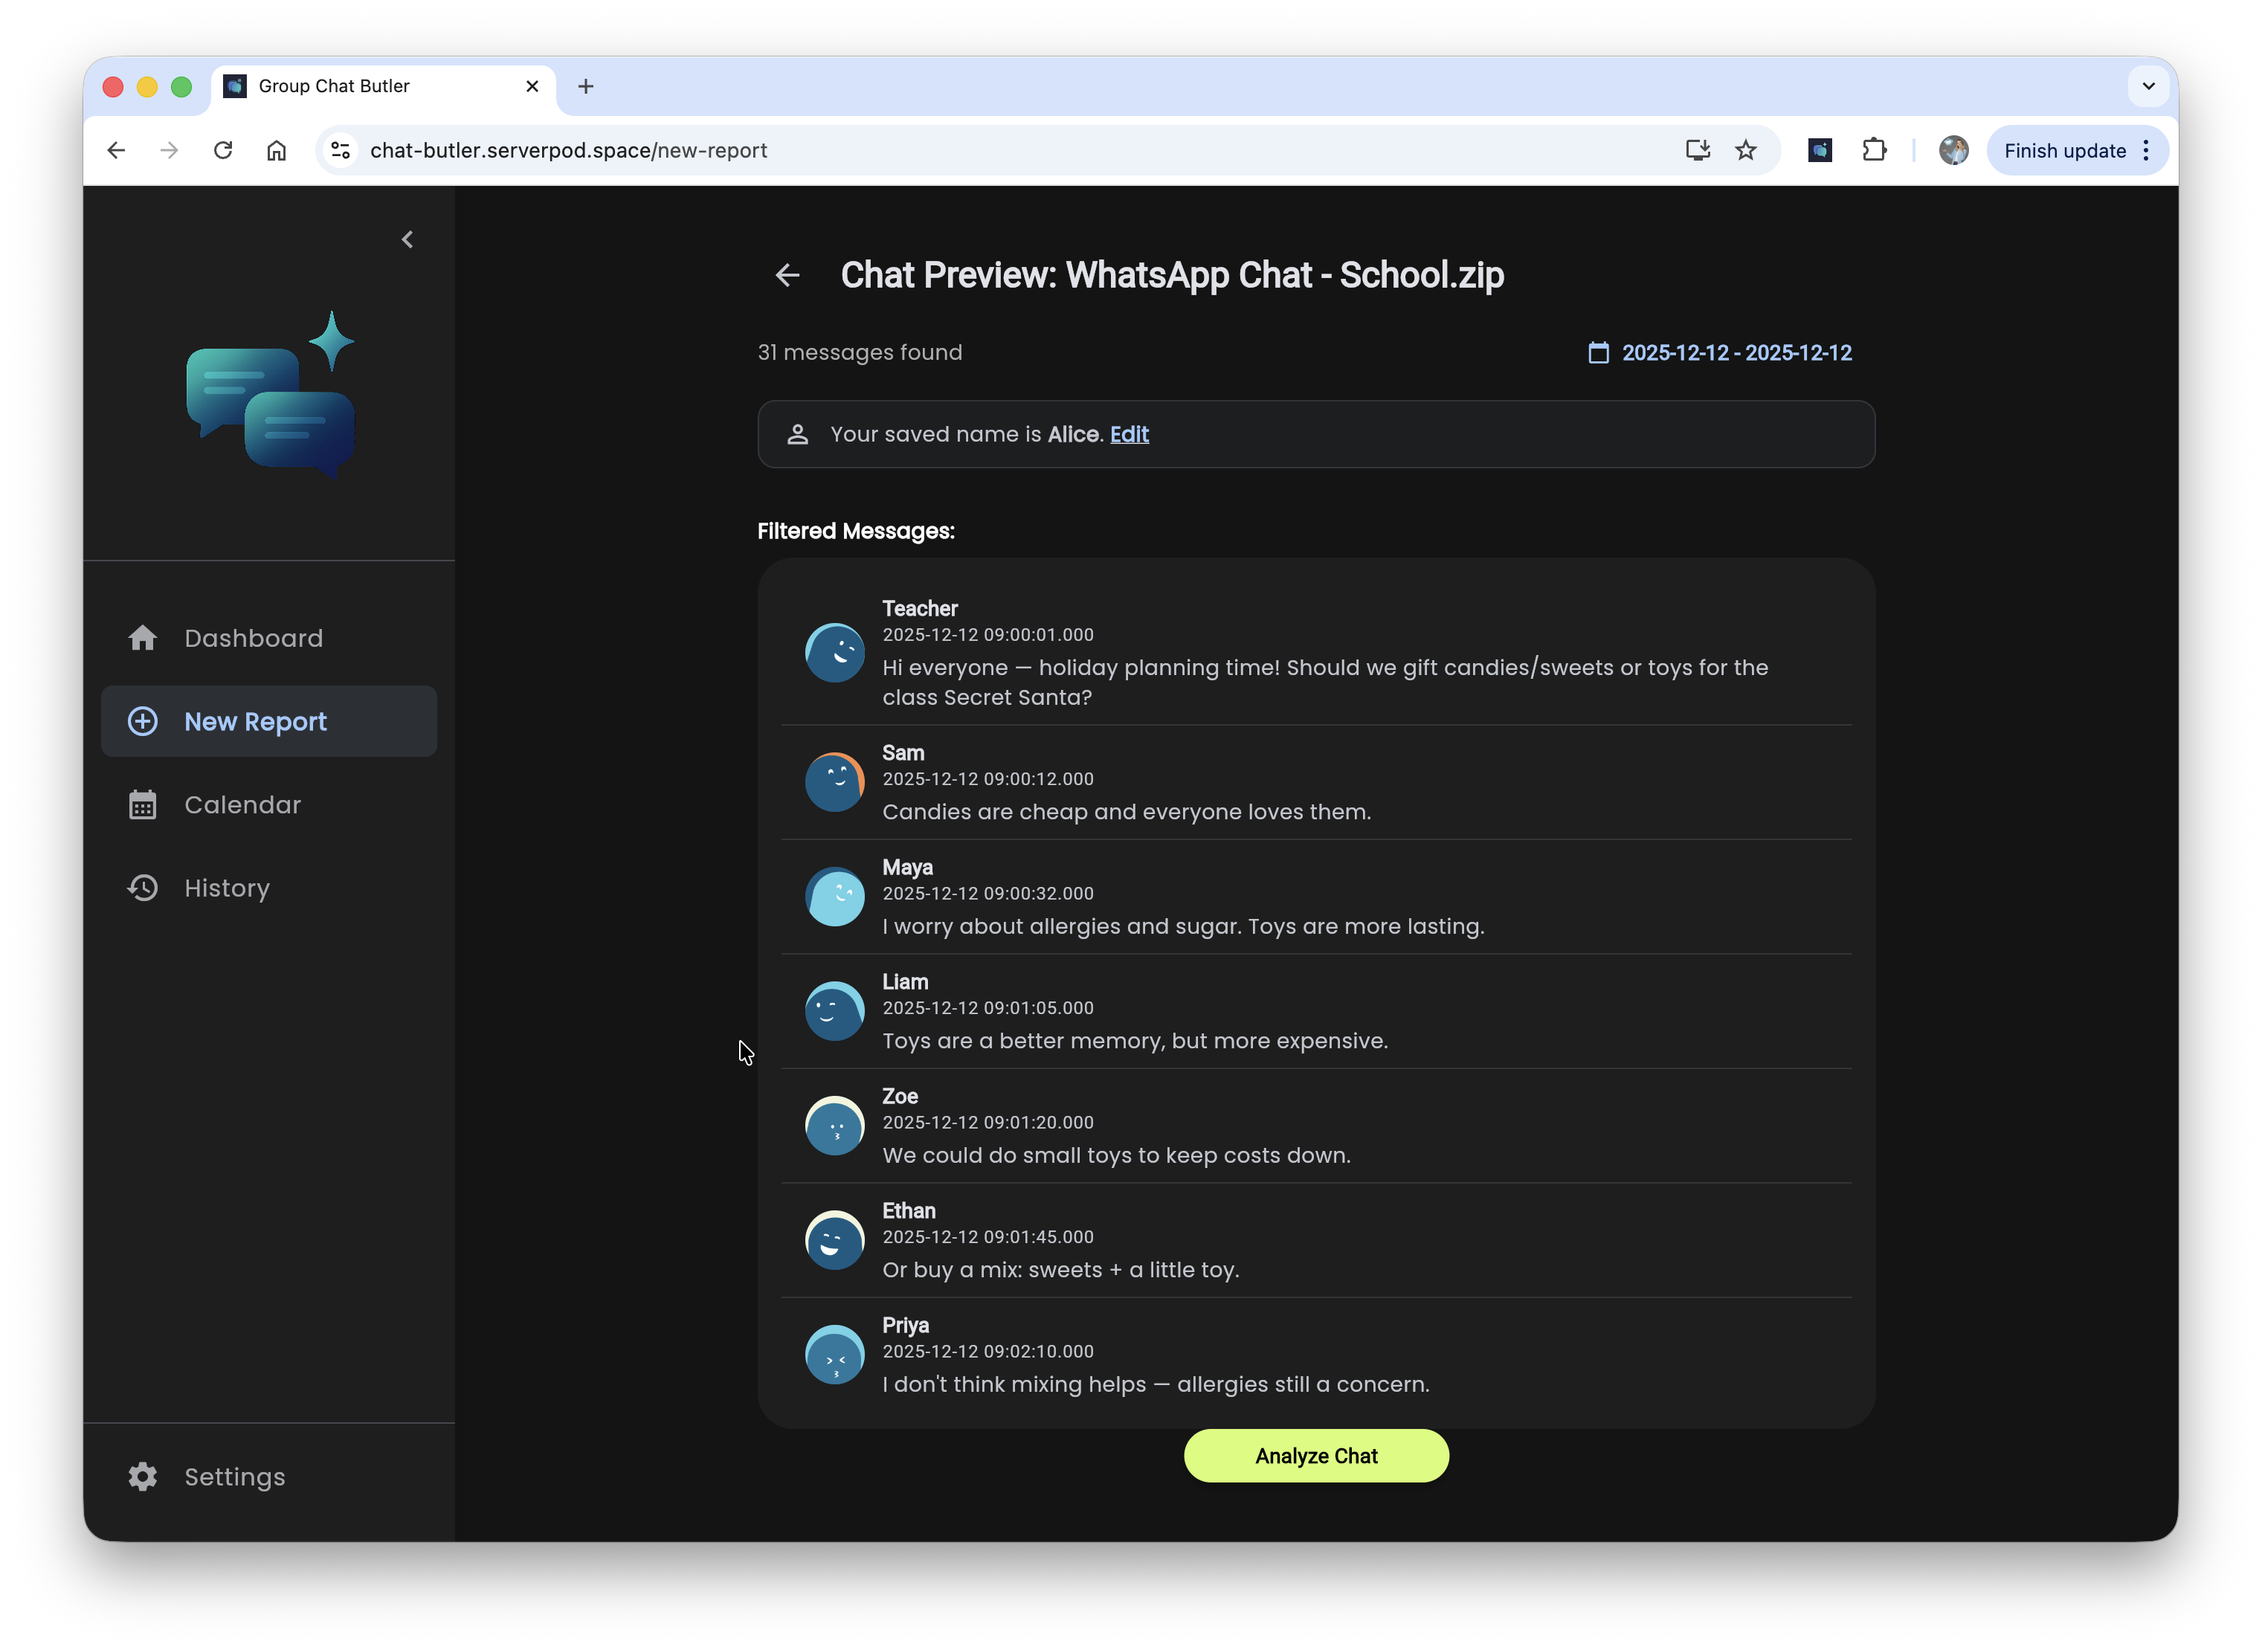Click Finish update button
The height and width of the screenshot is (1652, 2262).
[x=2064, y=150]
